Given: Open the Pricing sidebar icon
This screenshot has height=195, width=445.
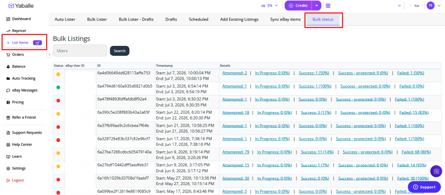Looking at the screenshot, I should (8, 102).
